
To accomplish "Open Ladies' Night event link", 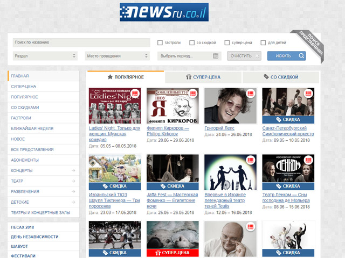I will pos(114,134).
